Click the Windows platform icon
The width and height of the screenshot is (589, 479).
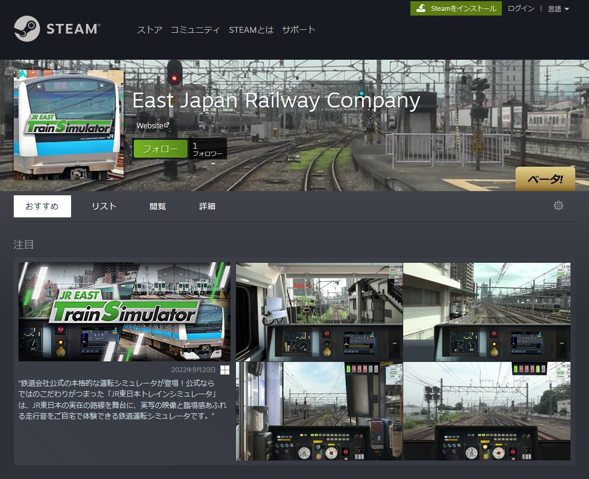click(225, 370)
